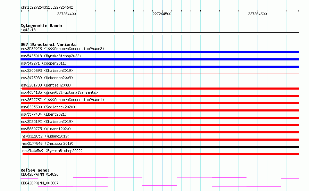This screenshot has width=309, height=191.
Task: Click the magenta line for CDC42BPA|NM_003607
Action: point(160,186)
